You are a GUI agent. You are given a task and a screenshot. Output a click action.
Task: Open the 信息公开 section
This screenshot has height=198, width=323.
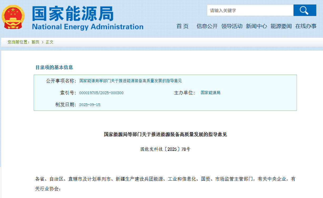(207, 26)
